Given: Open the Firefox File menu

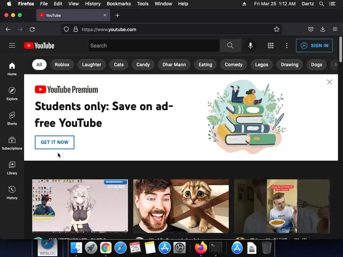Looking at the screenshot, I should click(x=44, y=4).
